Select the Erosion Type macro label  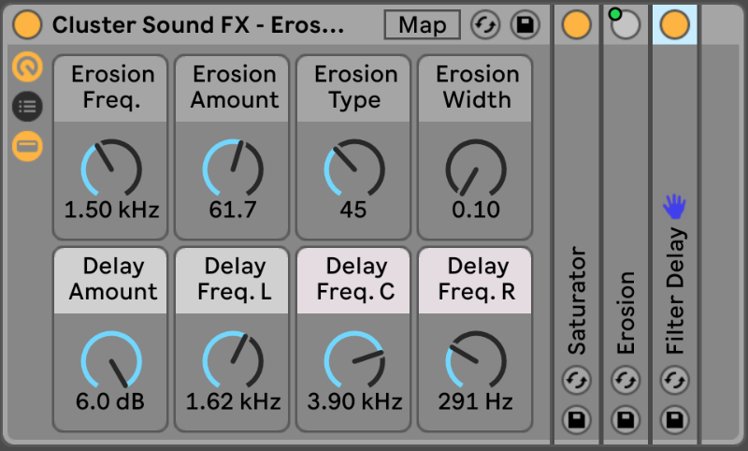pyautogui.click(x=355, y=87)
